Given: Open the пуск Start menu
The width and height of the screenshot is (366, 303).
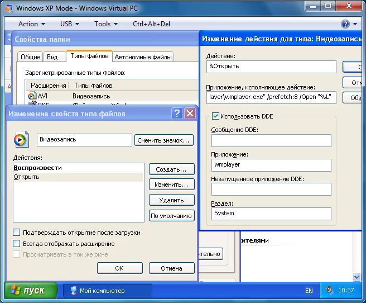Looking at the screenshot, I should click(x=30, y=290).
